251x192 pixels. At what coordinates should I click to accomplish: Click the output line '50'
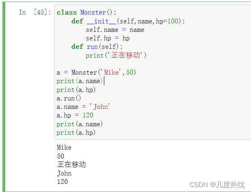[61, 156]
